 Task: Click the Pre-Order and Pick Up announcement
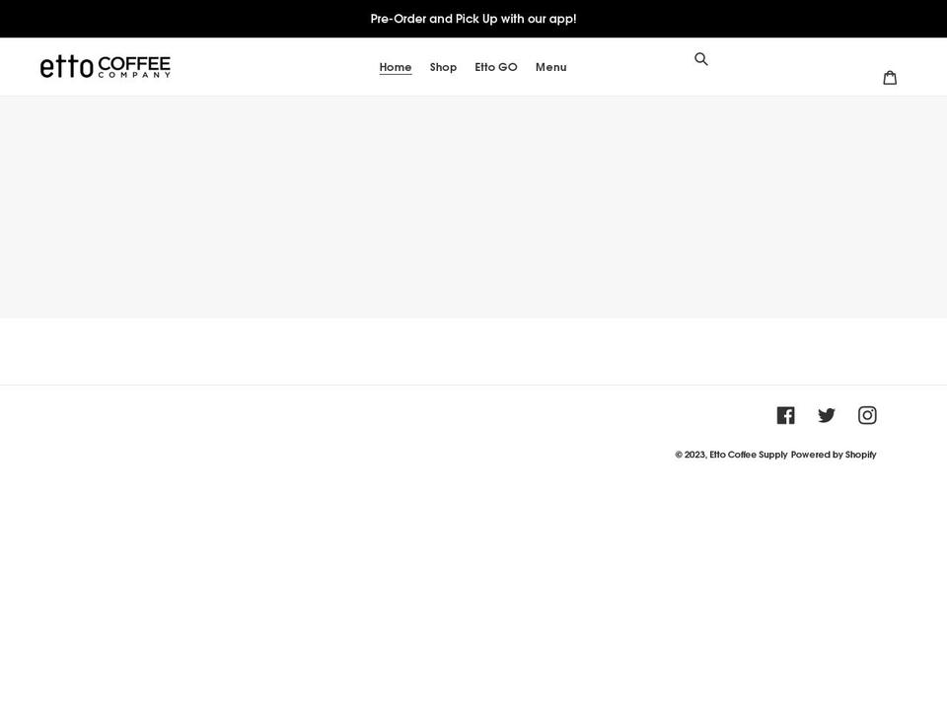click(x=473, y=19)
